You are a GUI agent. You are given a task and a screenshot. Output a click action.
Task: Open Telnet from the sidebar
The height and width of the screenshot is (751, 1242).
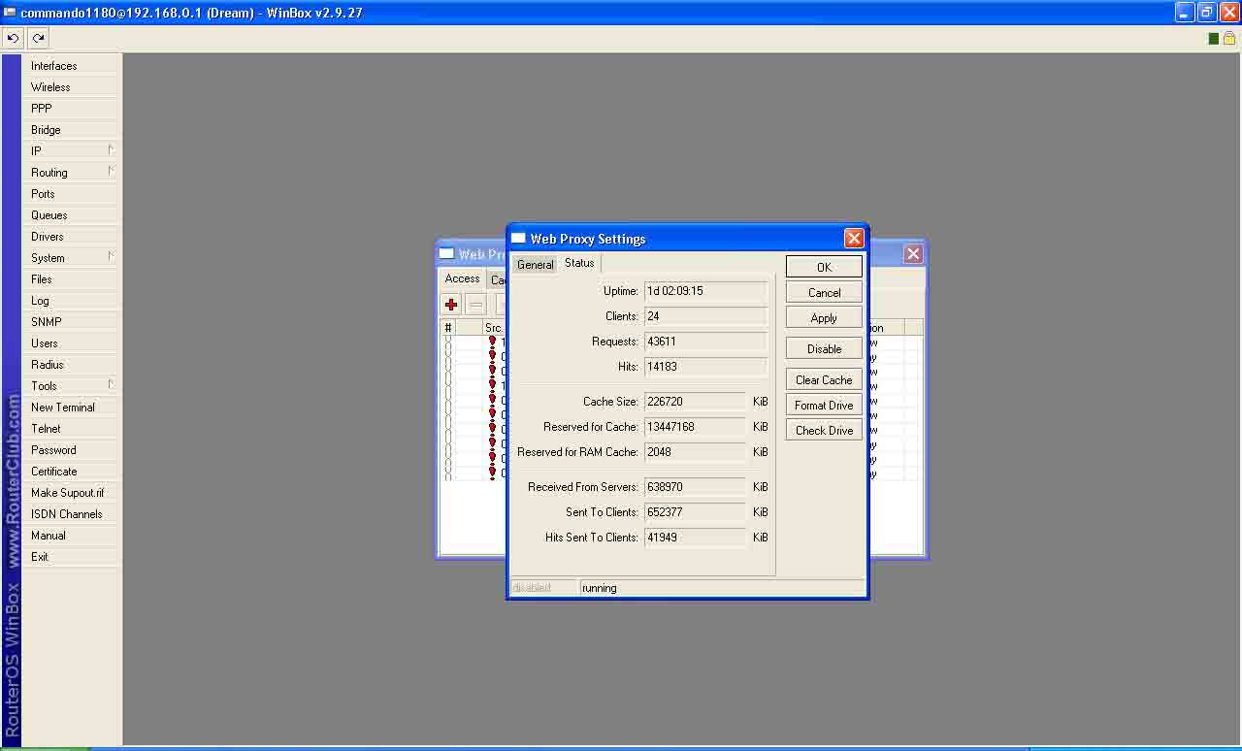point(71,428)
